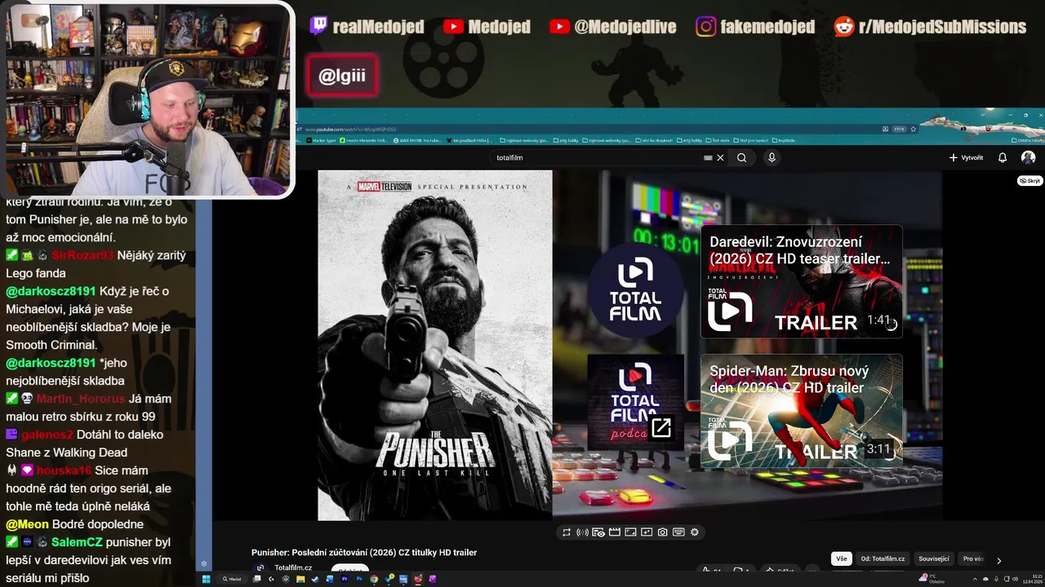Take a screenshot with the camera icon
Viewport: 1045px width, 587px height.
663,532
